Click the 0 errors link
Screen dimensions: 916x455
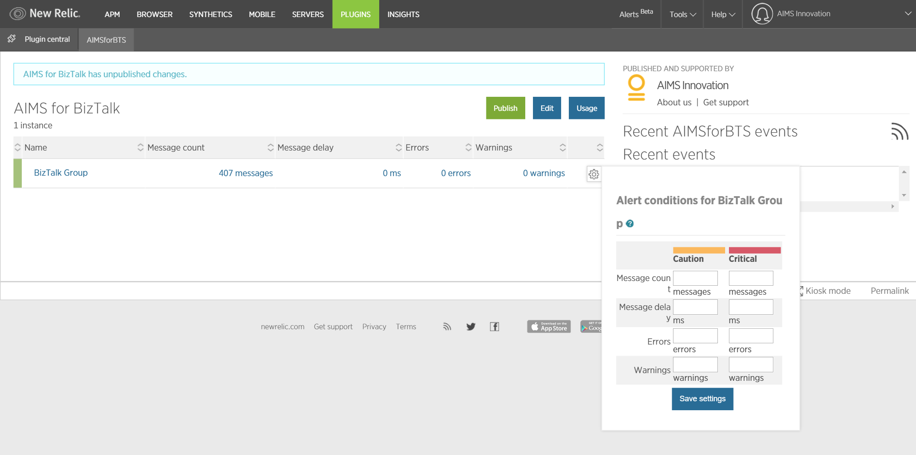click(456, 173)
